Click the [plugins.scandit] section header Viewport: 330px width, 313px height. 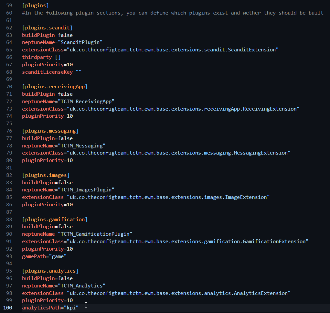[x=47, y=27]
